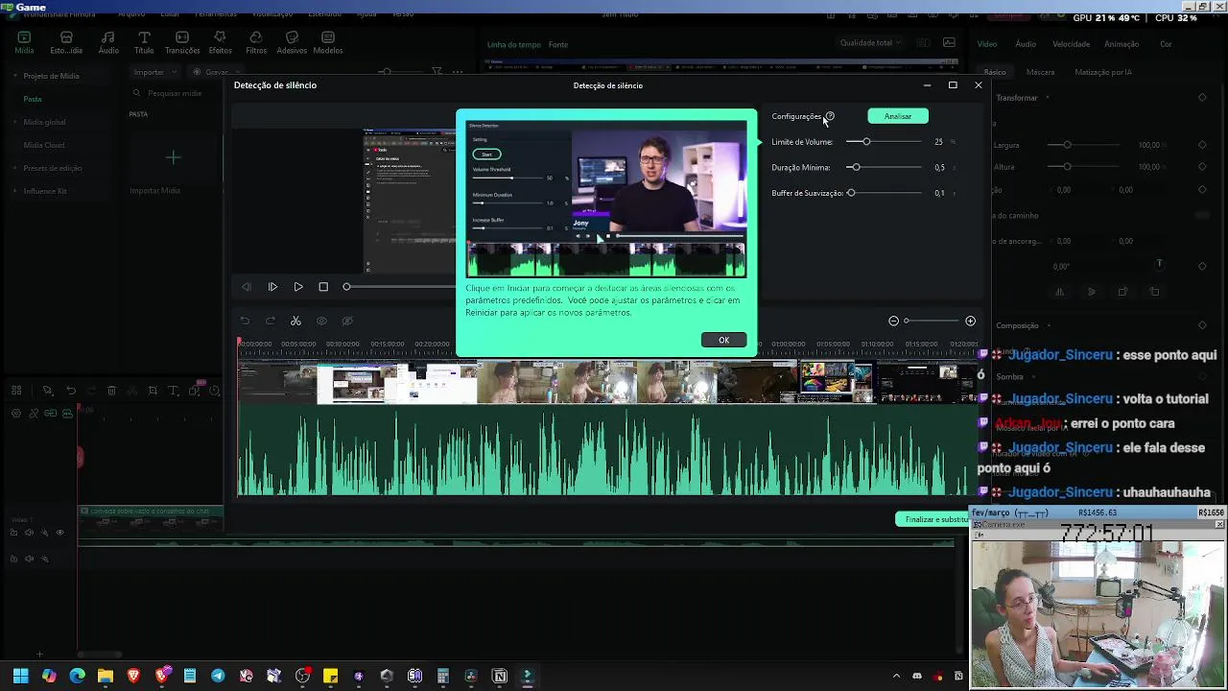
Task: Click OK in the silence detection tutorial popup
Action: (723, 340)
